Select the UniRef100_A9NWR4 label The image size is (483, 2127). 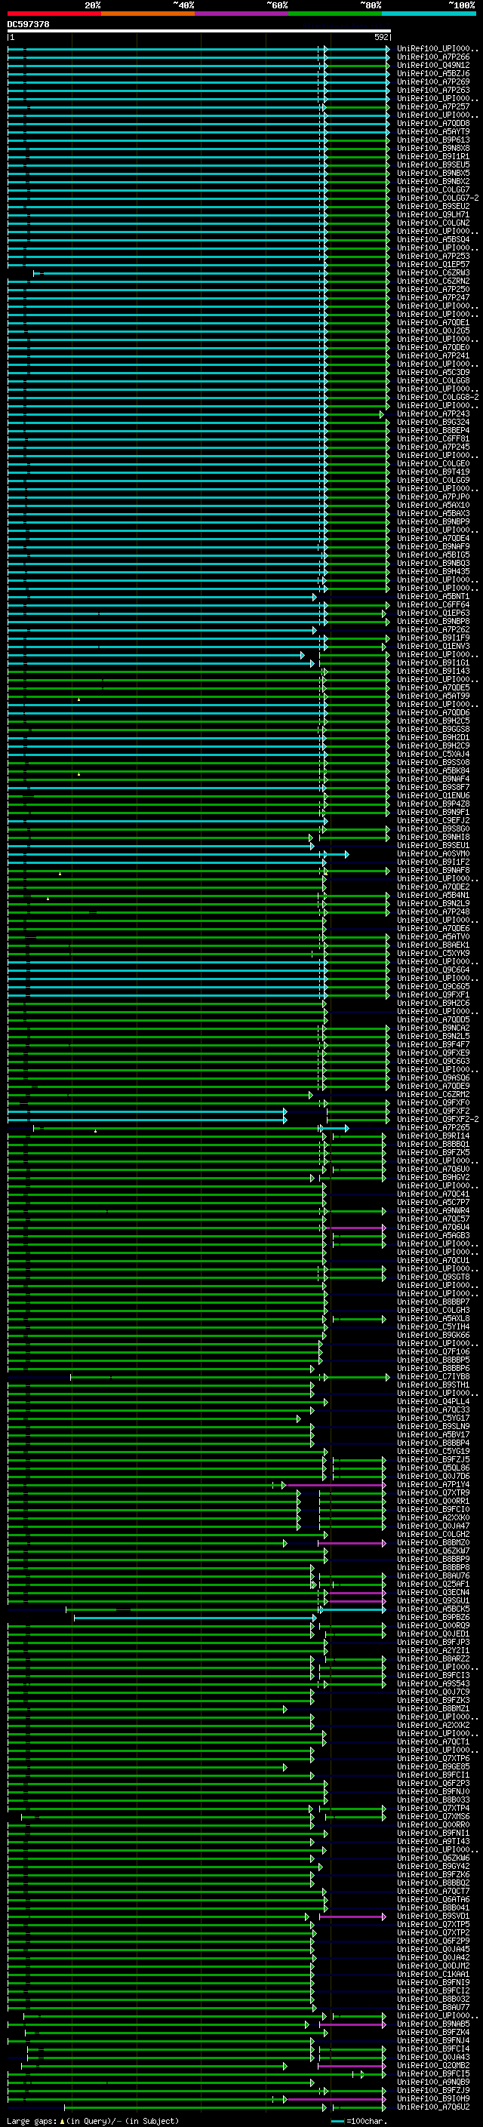pyautogui.click(x=433, y=1210)
